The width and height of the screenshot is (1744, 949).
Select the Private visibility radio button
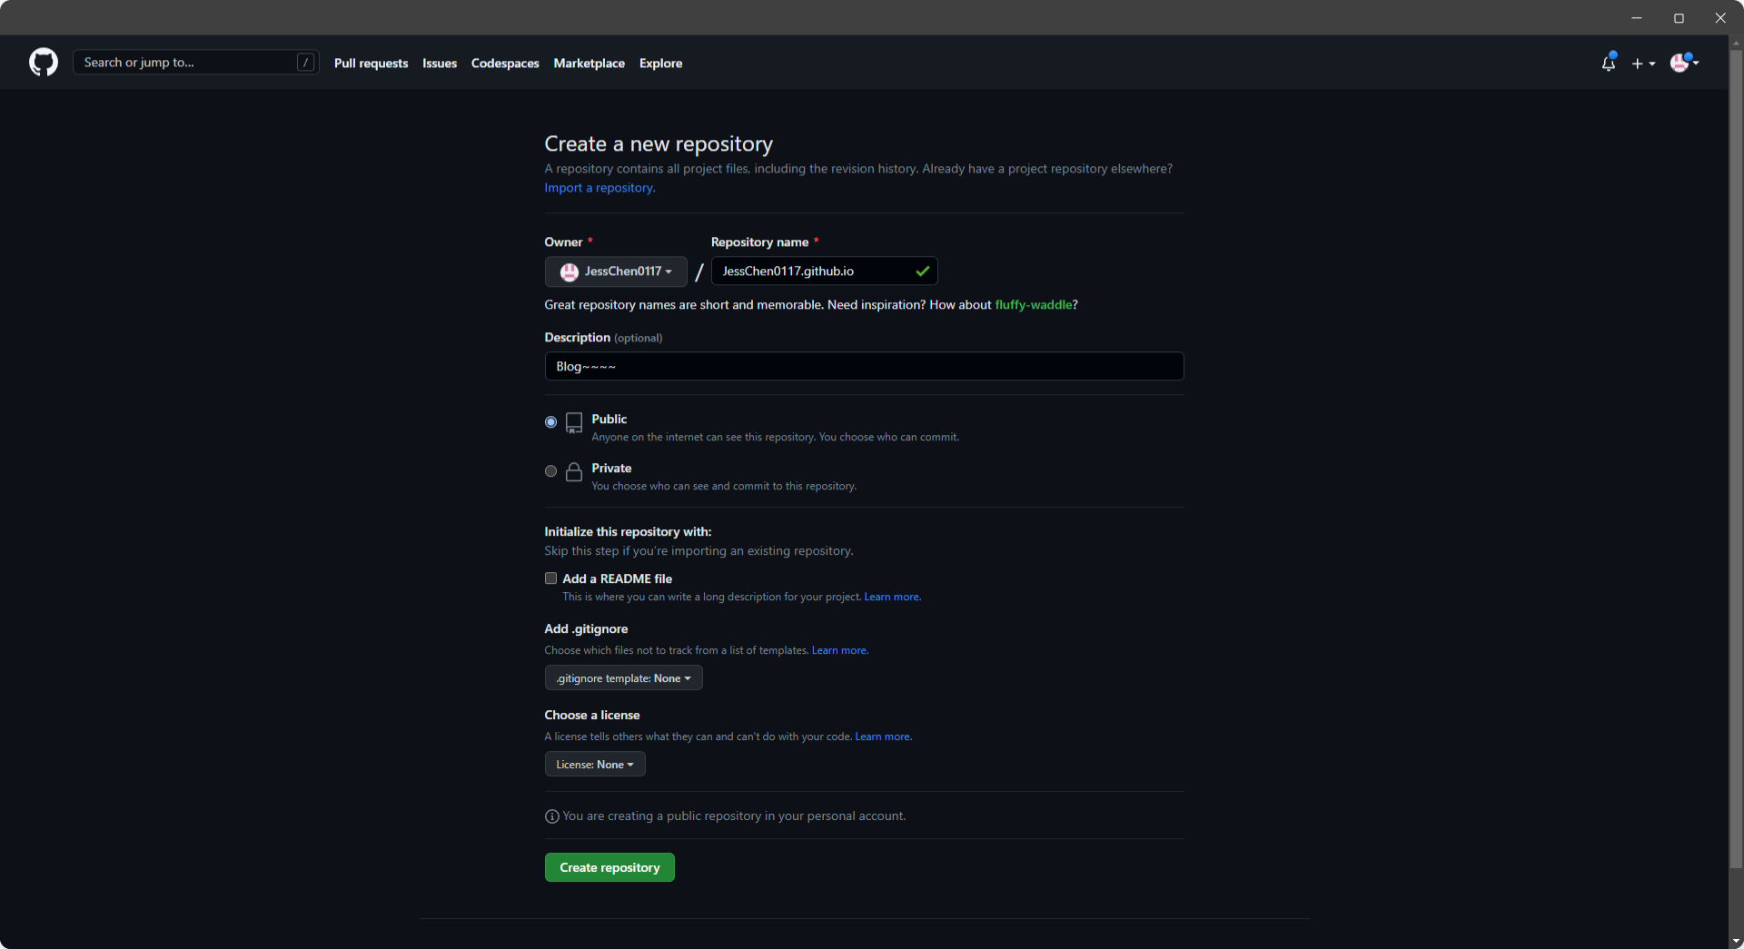(550, 471)
